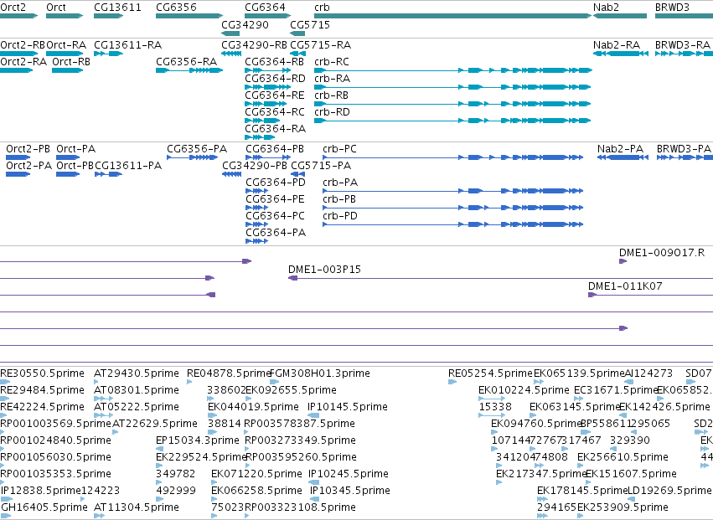Select the CG34290 gene label
The height and width of the screenshot is (520, 713).
point(245,25)
